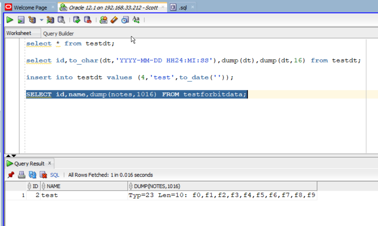Image resolution: width=378 pixels, height=226 pixels.
Task: Close the Query Result tab
Action: (50, 163)
